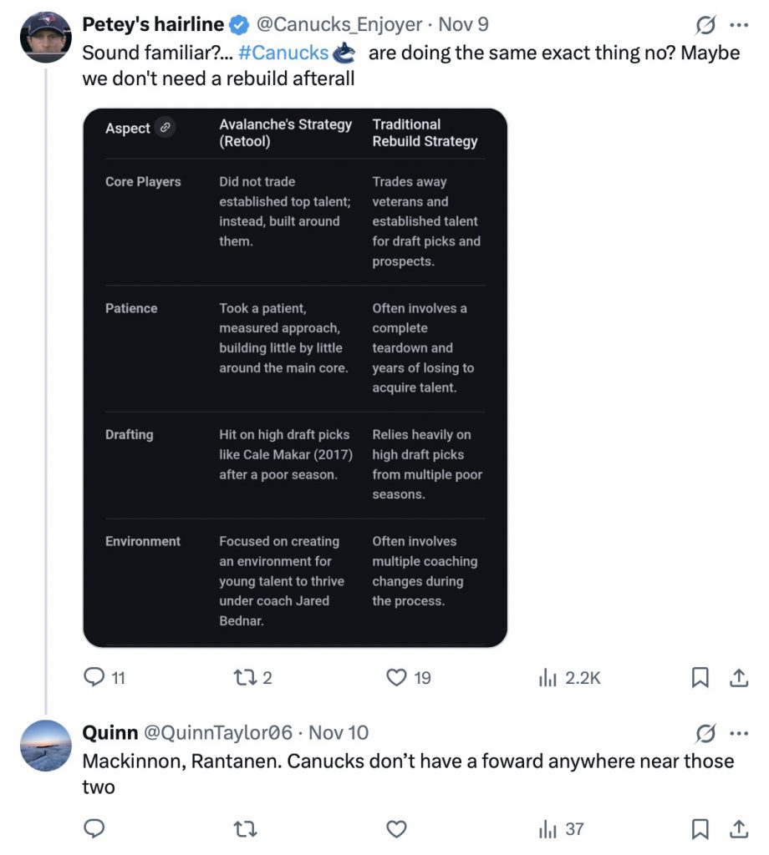
Task: Bookmark the Petey's hairline tweet
Action: click(x=700, y=678)
